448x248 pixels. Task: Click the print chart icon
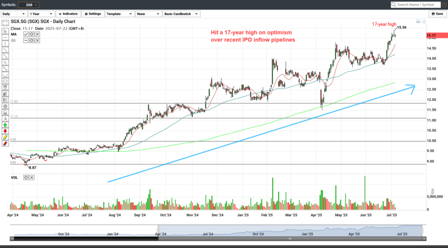coord(424,21)
